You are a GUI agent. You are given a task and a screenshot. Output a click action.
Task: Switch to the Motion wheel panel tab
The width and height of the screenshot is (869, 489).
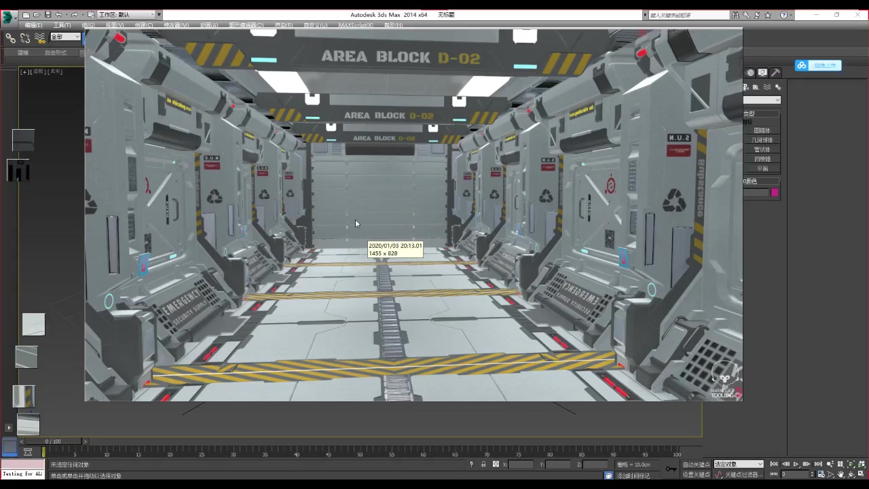750,73
